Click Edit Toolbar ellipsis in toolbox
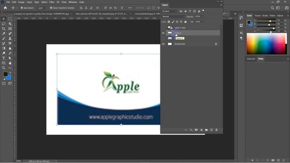 (x=10, y=68)
